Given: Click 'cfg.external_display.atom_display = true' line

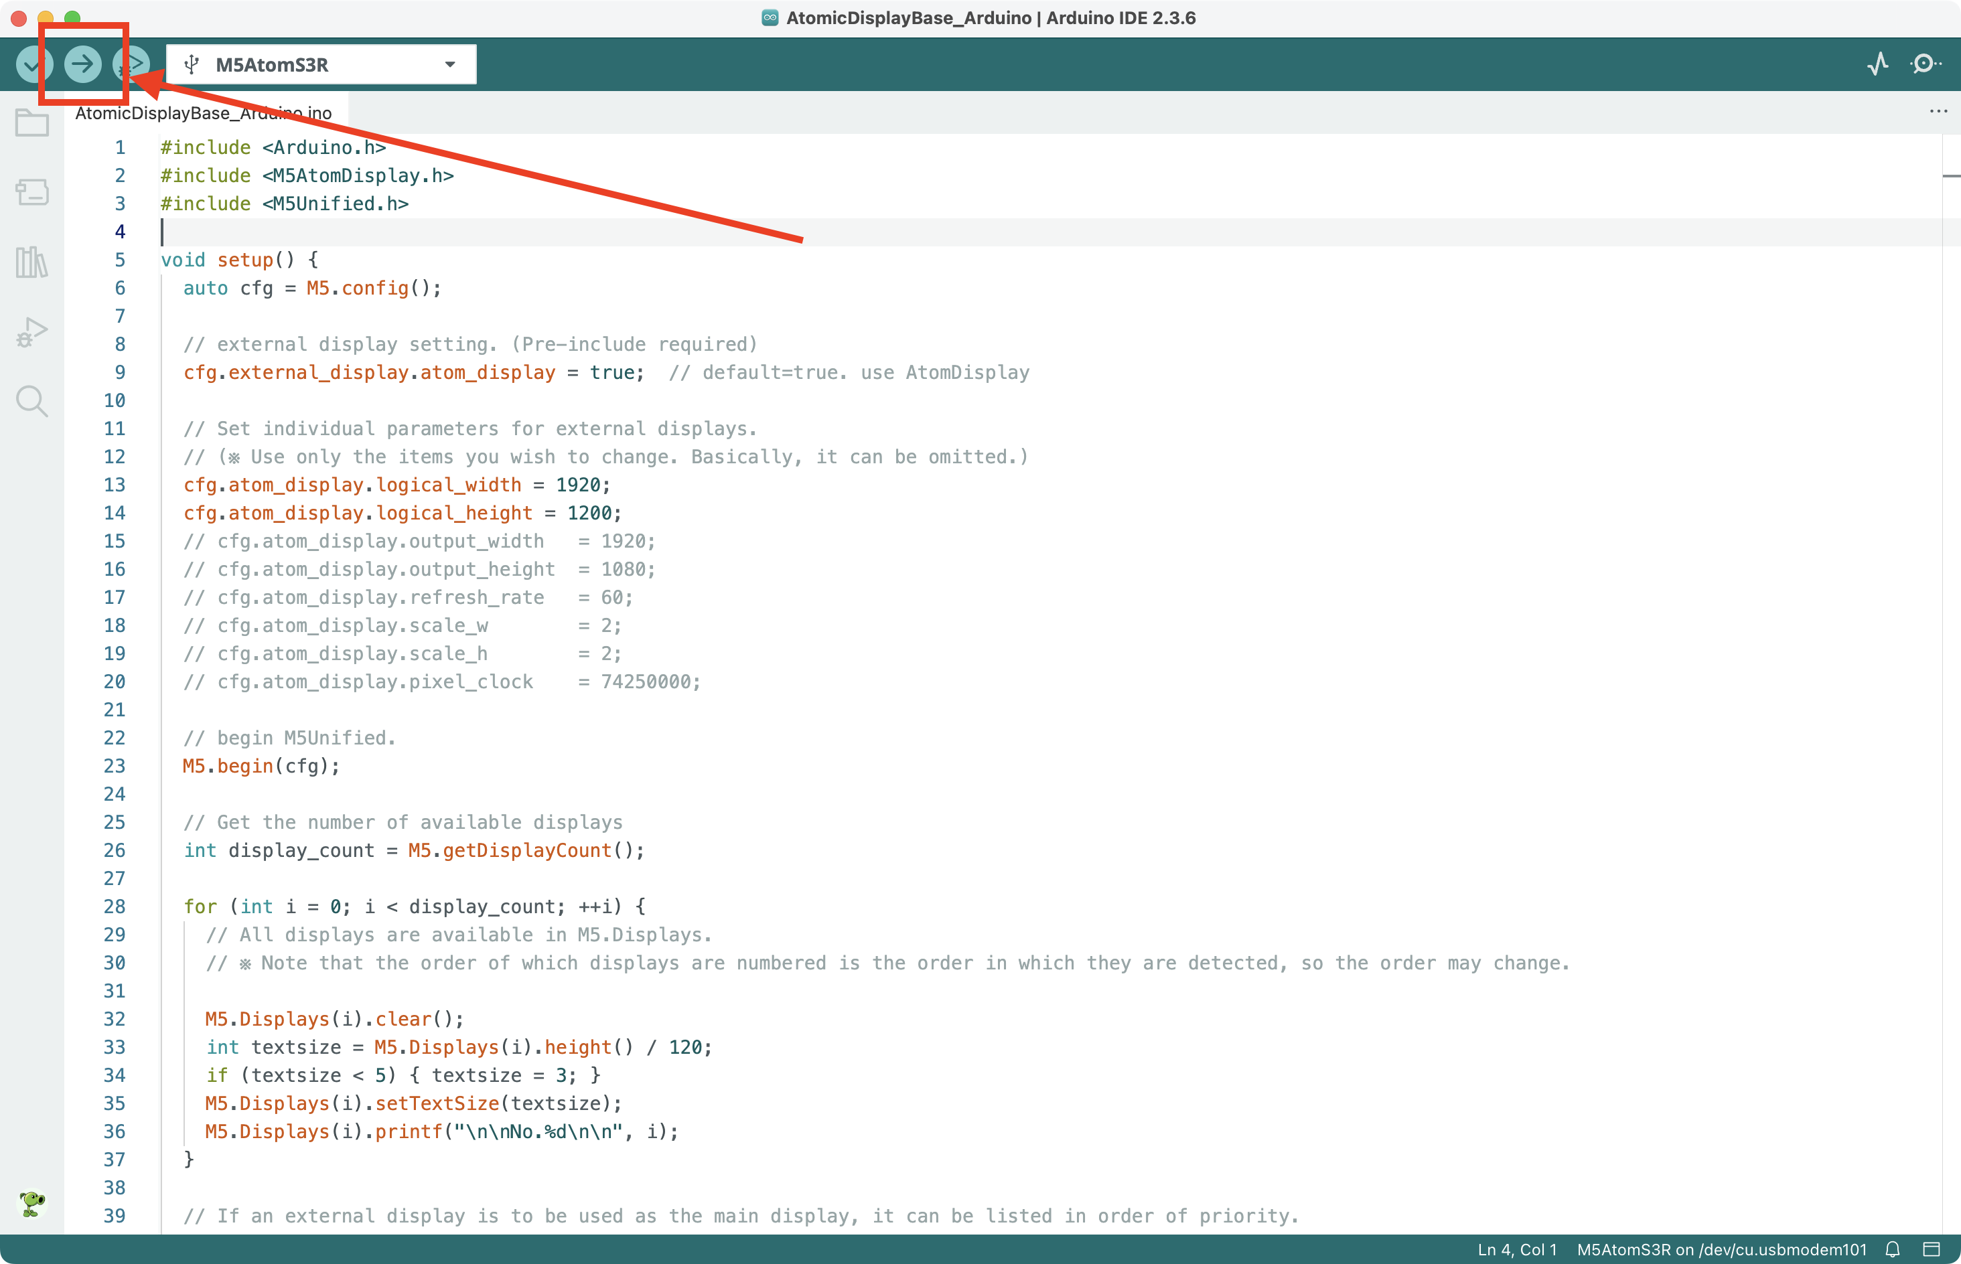Looking at the screenshot, I should point(414,373).
